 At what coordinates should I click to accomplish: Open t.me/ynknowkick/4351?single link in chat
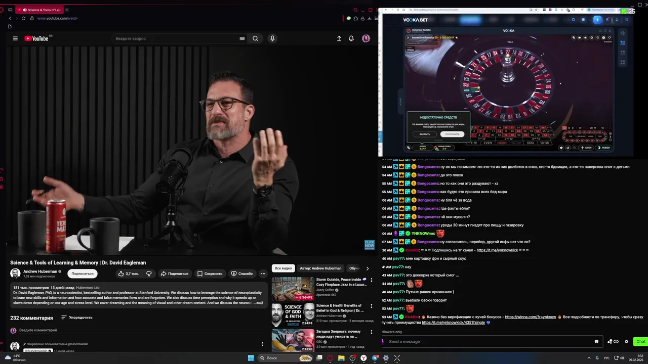453,323
